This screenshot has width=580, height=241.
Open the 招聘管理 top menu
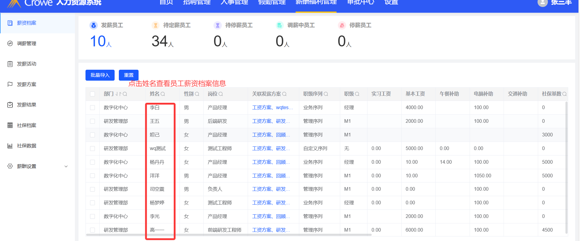coord(197,3)
